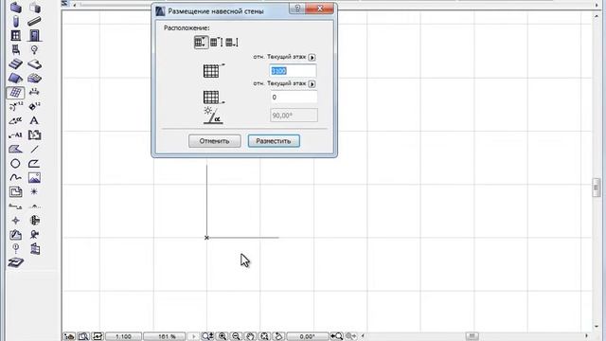Select the Door tool in toolbox
The width and height of the screenshot is (606, 341).
(34, 36)
